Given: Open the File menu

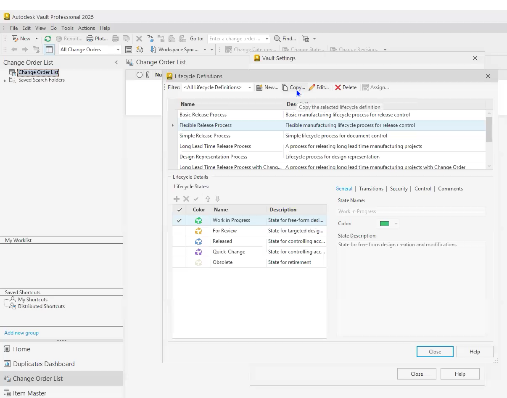Looking at the screenshot, I should tap(14, 28).
